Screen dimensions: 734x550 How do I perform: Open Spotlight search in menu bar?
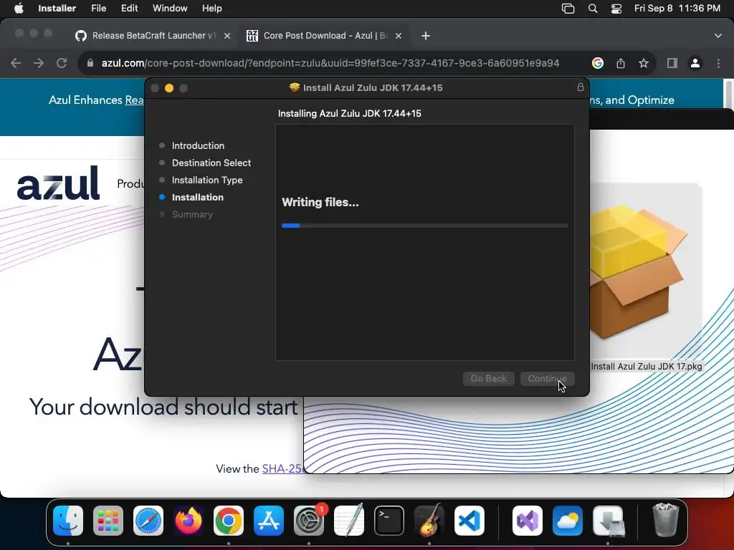593,9
